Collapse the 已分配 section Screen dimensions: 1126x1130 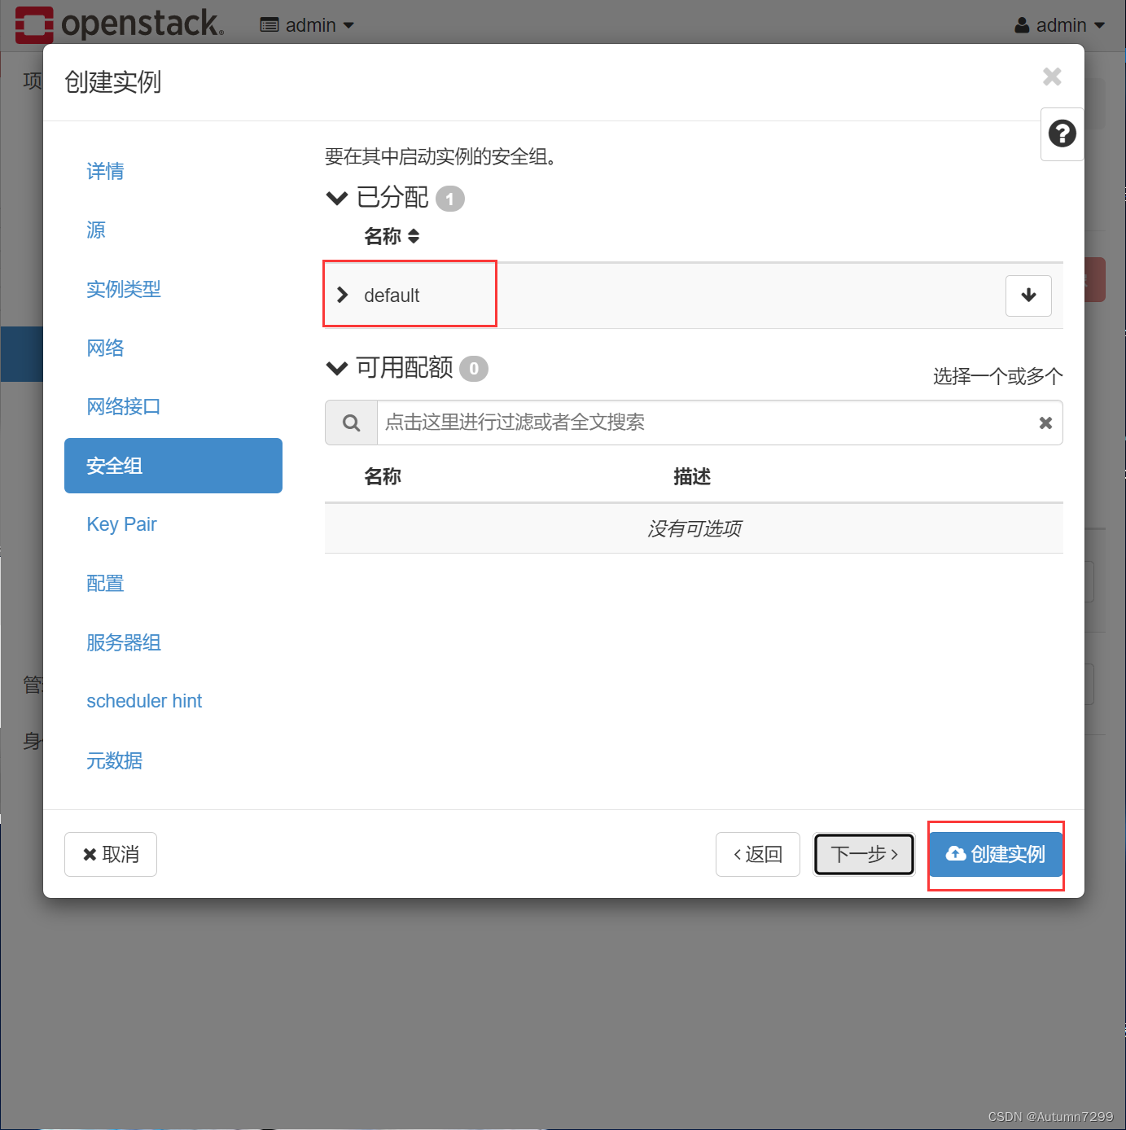pos(336,198)
